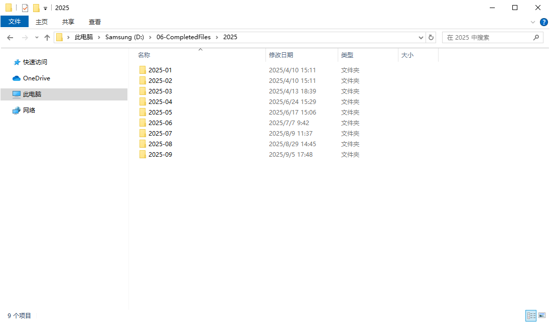Switch to the 查看 ribbon tab
This screenshot has width=550, height=322.
95,22
